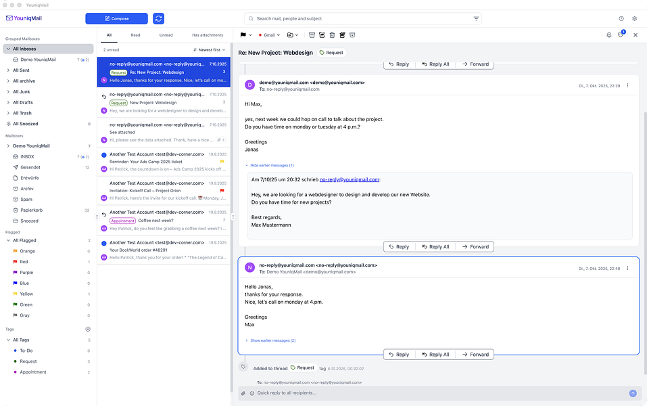Screen dimensions: 647x406
Task: Open search filters with the filter icon
Action: (476, 18)
